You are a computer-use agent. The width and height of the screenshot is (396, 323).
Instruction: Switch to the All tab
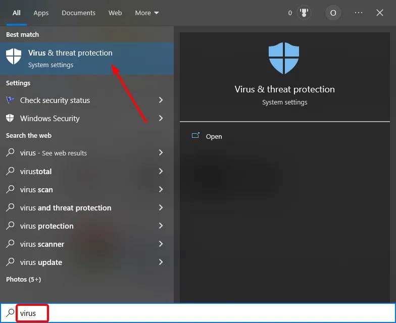point(16,13)
